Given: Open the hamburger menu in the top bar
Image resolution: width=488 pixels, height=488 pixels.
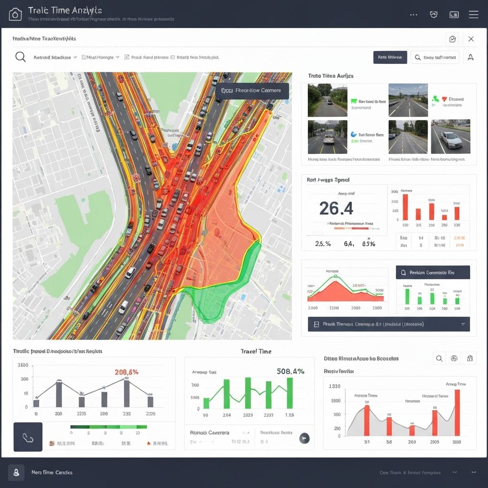Looking at the screenshot, I should pos(474,14).
